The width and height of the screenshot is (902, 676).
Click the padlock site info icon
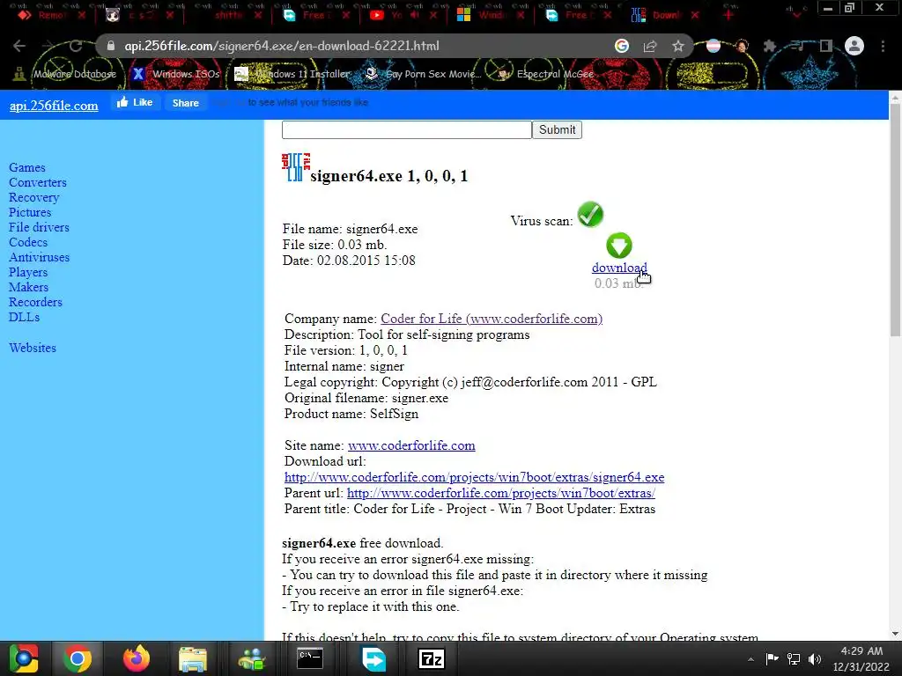click(x=111, y=46)
